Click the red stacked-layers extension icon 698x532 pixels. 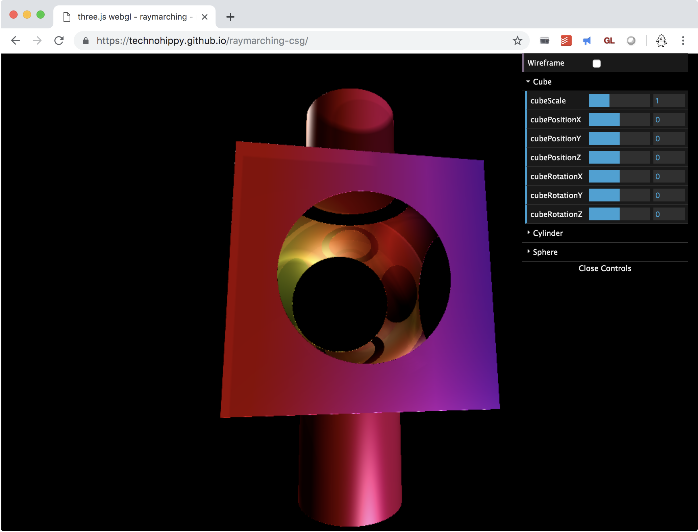pos(566,41)
